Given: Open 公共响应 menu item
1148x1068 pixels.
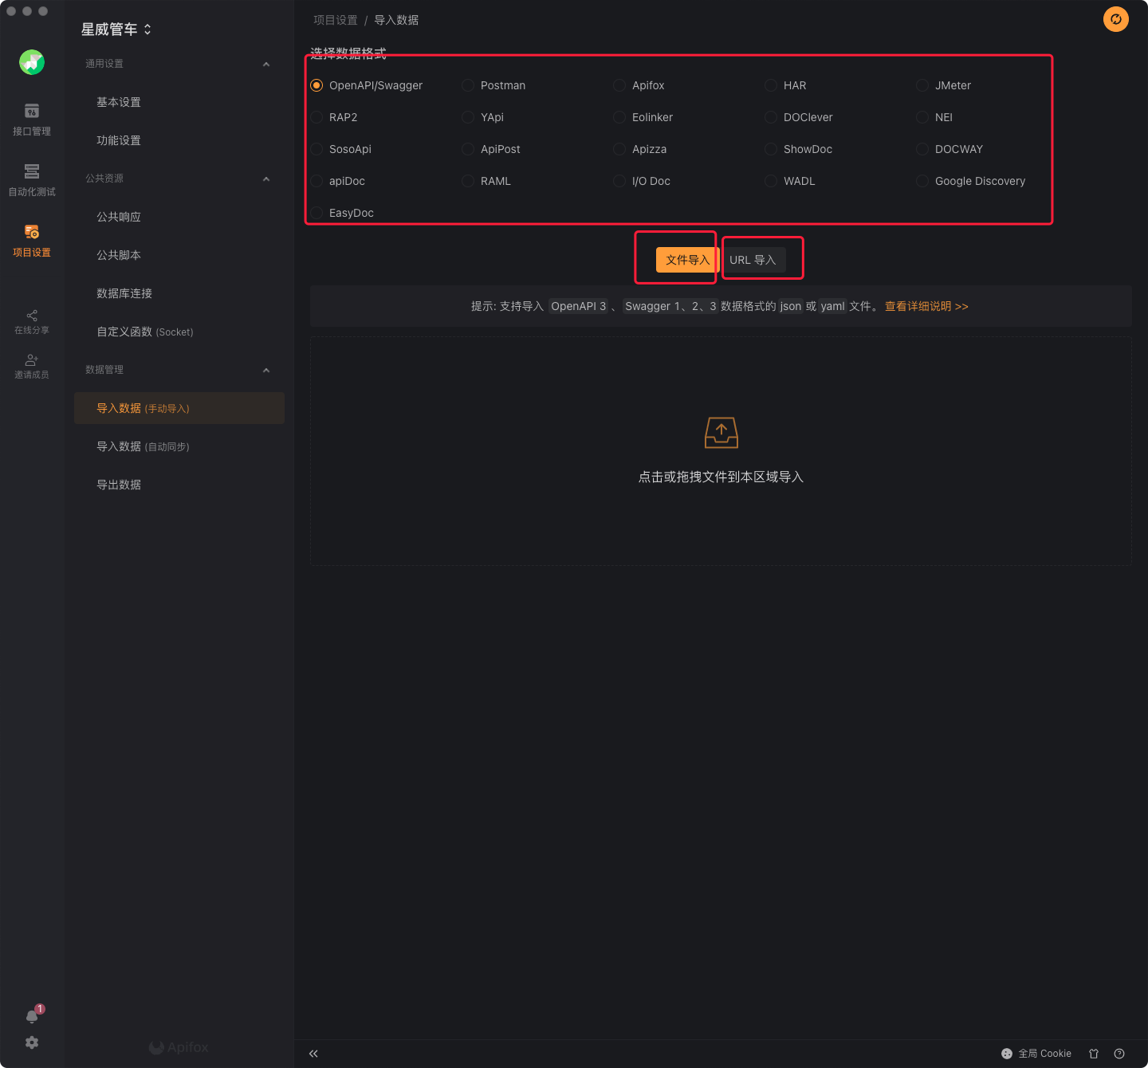Looking at the screenshot, I should pos(179,217).
